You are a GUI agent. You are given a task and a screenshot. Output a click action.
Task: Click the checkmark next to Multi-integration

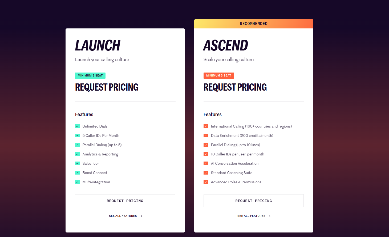pos(77,182)
